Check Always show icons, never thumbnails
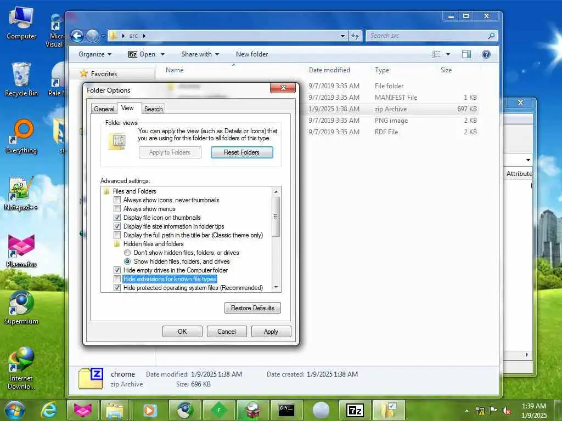The height and width of the screenshot is (421, 562). click(x=117, y=200)
